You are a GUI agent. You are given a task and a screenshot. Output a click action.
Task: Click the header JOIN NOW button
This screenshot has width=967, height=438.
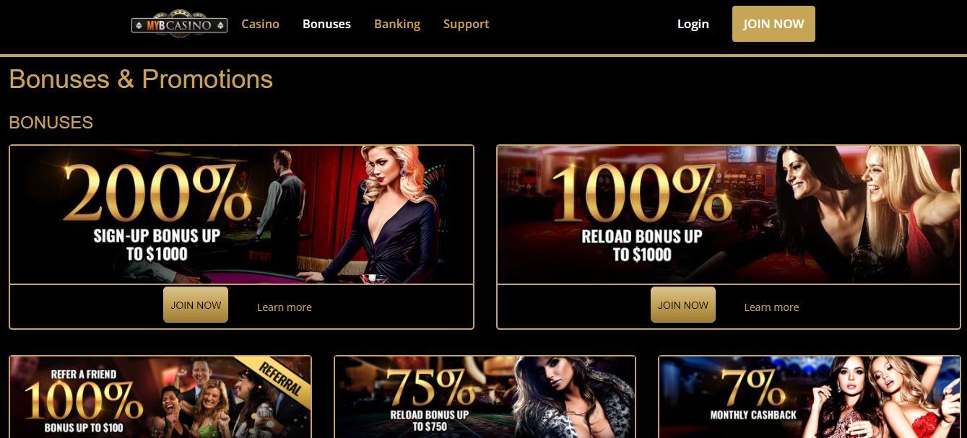[773, 24]
